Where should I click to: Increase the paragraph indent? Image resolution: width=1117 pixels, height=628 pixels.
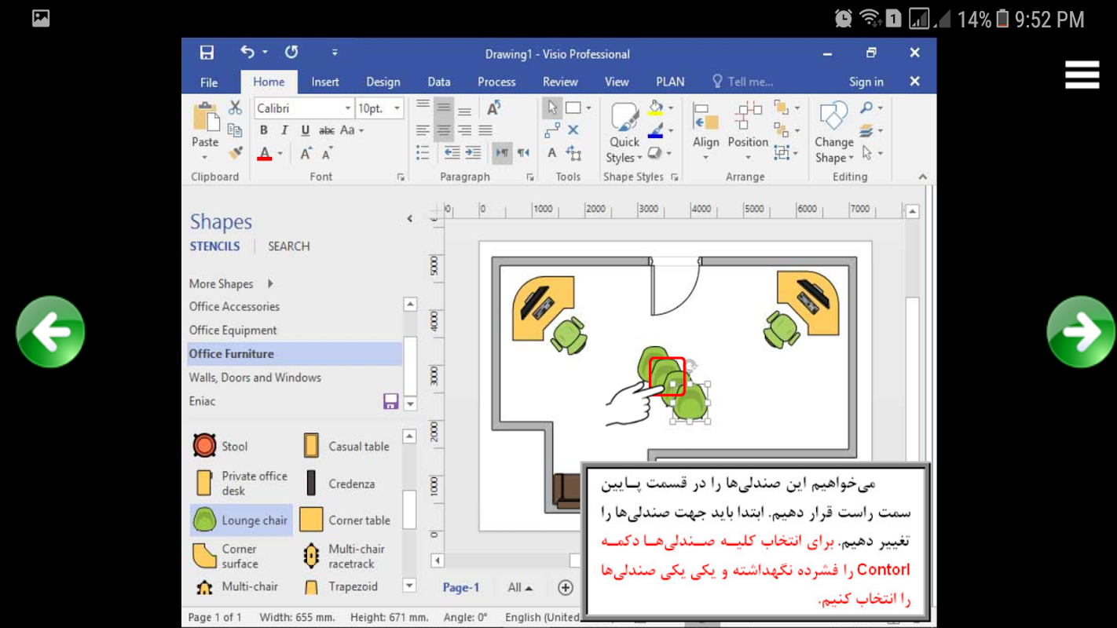coord(473,153)
